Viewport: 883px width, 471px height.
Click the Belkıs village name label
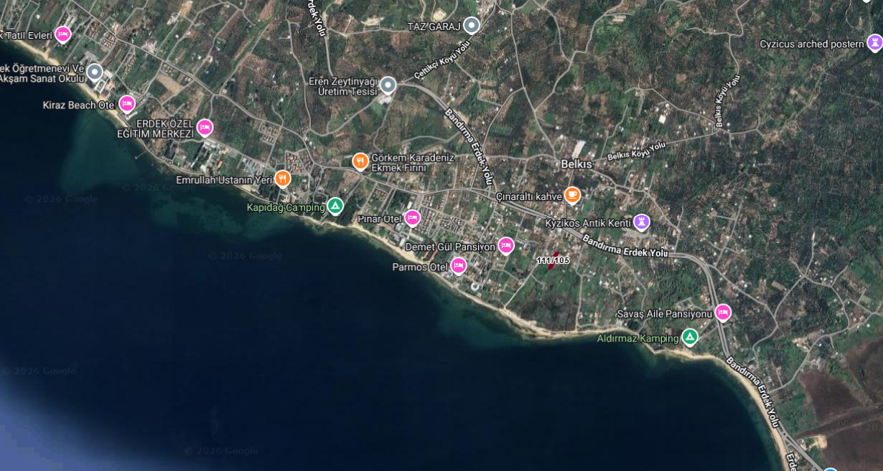point(576,164)
